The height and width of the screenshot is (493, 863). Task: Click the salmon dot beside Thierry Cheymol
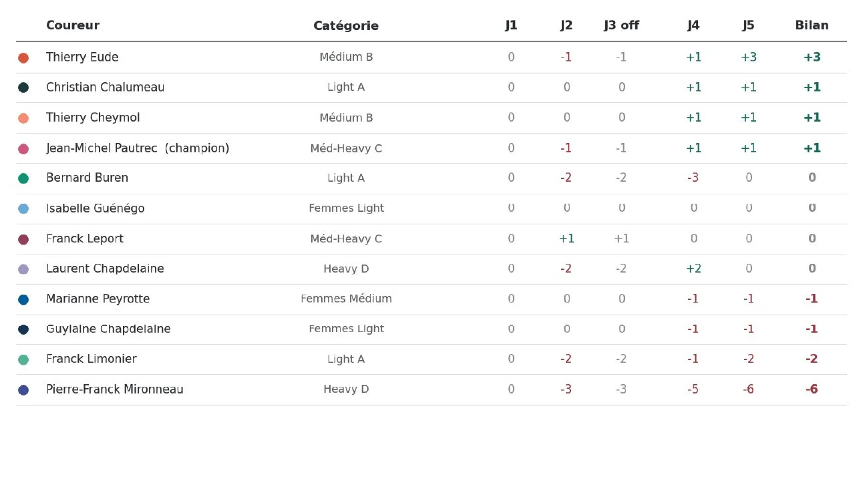23,118
